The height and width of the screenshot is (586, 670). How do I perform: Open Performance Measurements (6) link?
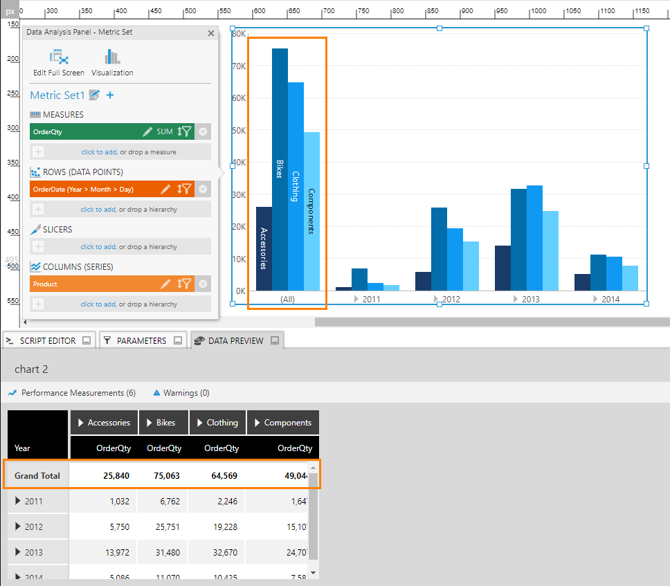click(x=72, y=393)
